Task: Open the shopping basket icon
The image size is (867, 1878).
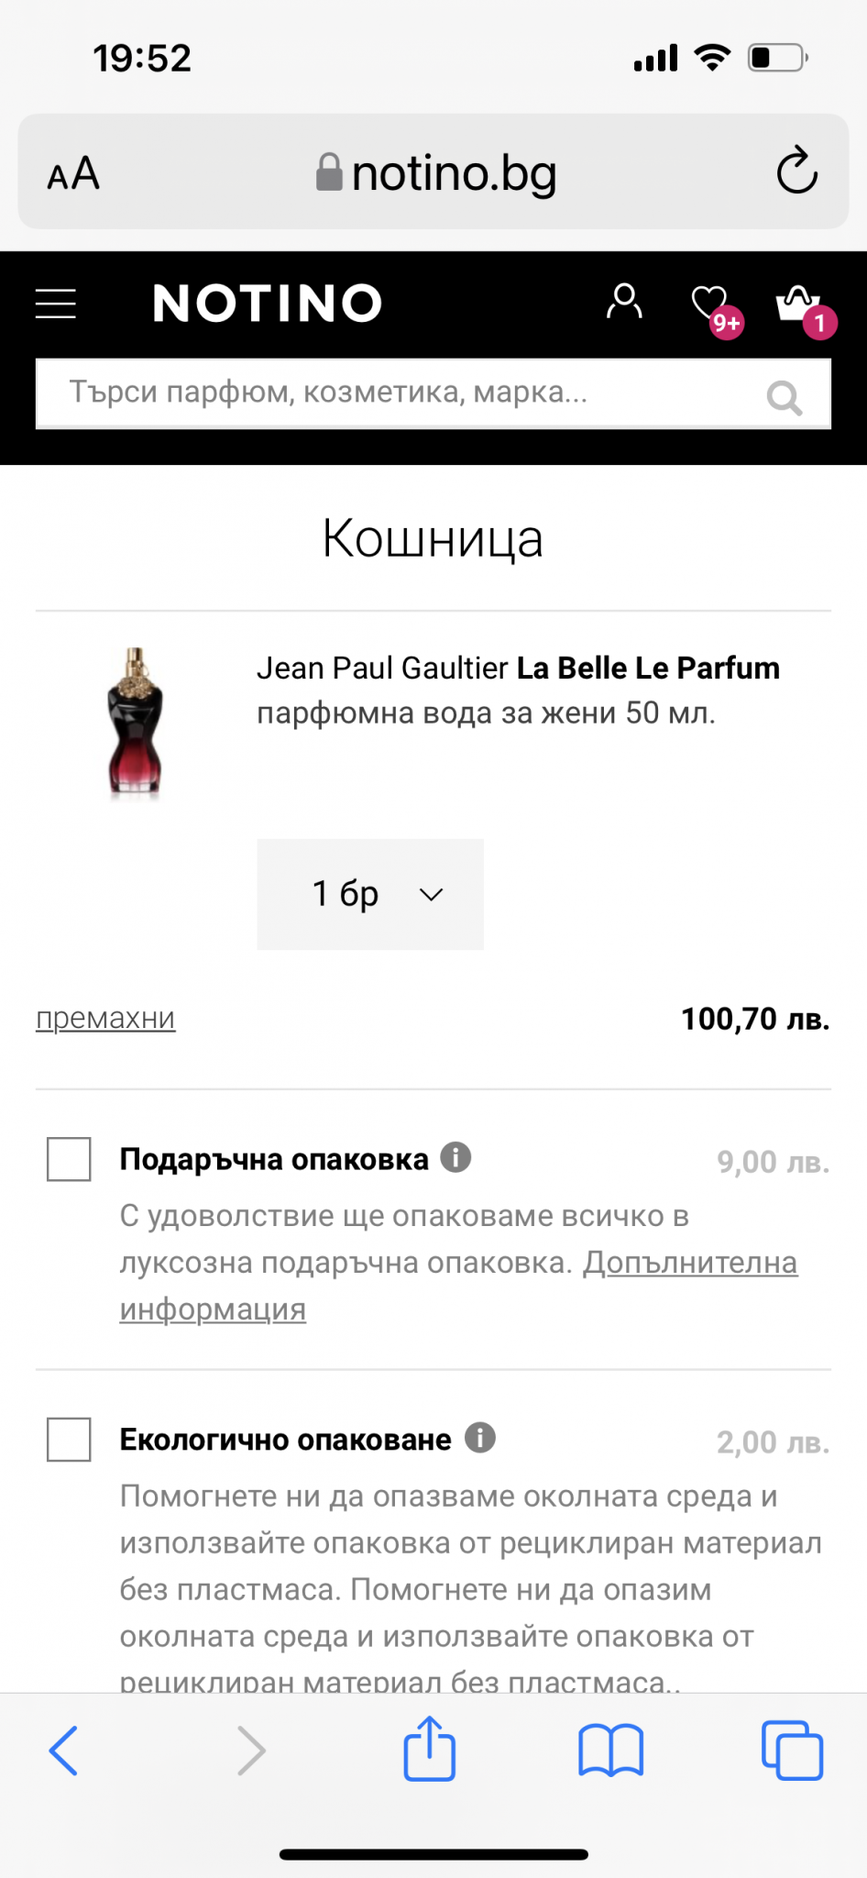Action: click(x=798, y=304)
